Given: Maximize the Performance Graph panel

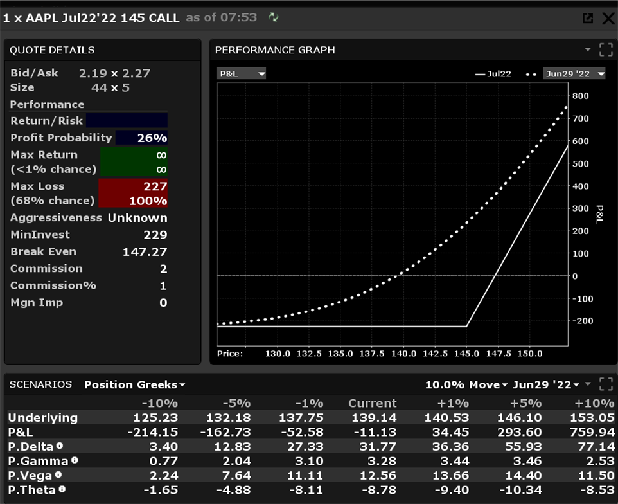Looking at the screenshot, I should tap(606, 50).
